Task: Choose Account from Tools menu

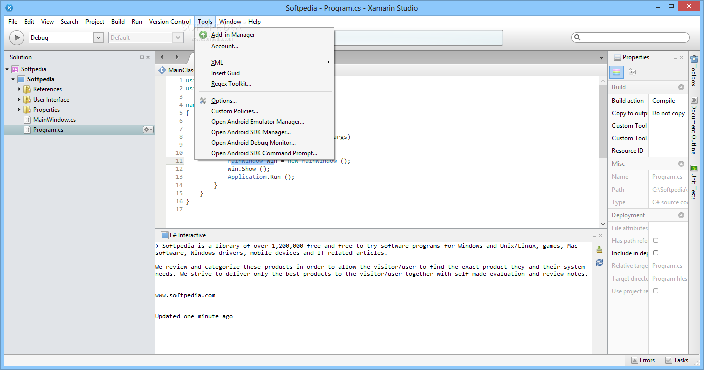Action: click(264, 46)
